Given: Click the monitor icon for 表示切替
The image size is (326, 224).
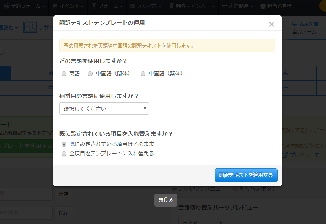Looking at the screenshot, I should (x=295, y=24).
